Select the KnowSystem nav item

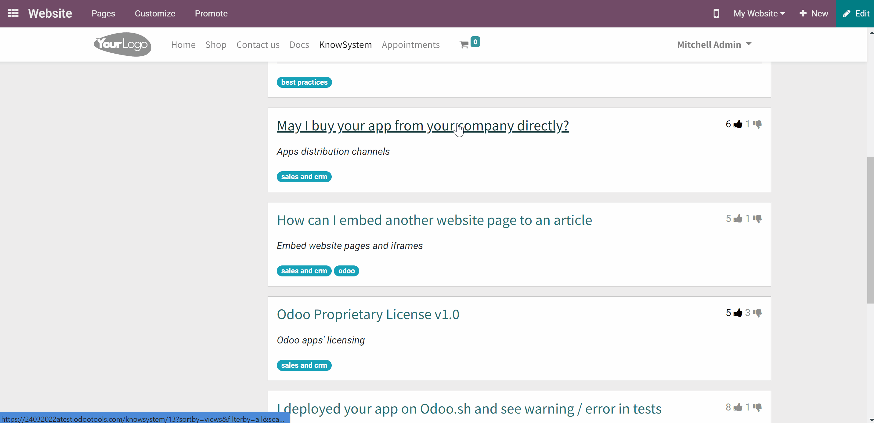point(345,44)
